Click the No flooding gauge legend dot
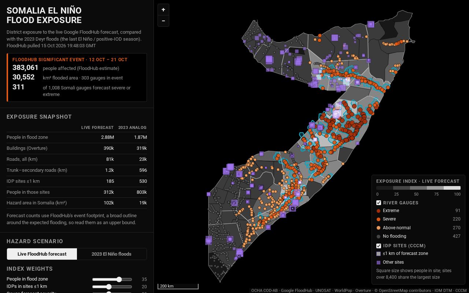This screenshot has height=293, width=469. [x=378, y=236]
